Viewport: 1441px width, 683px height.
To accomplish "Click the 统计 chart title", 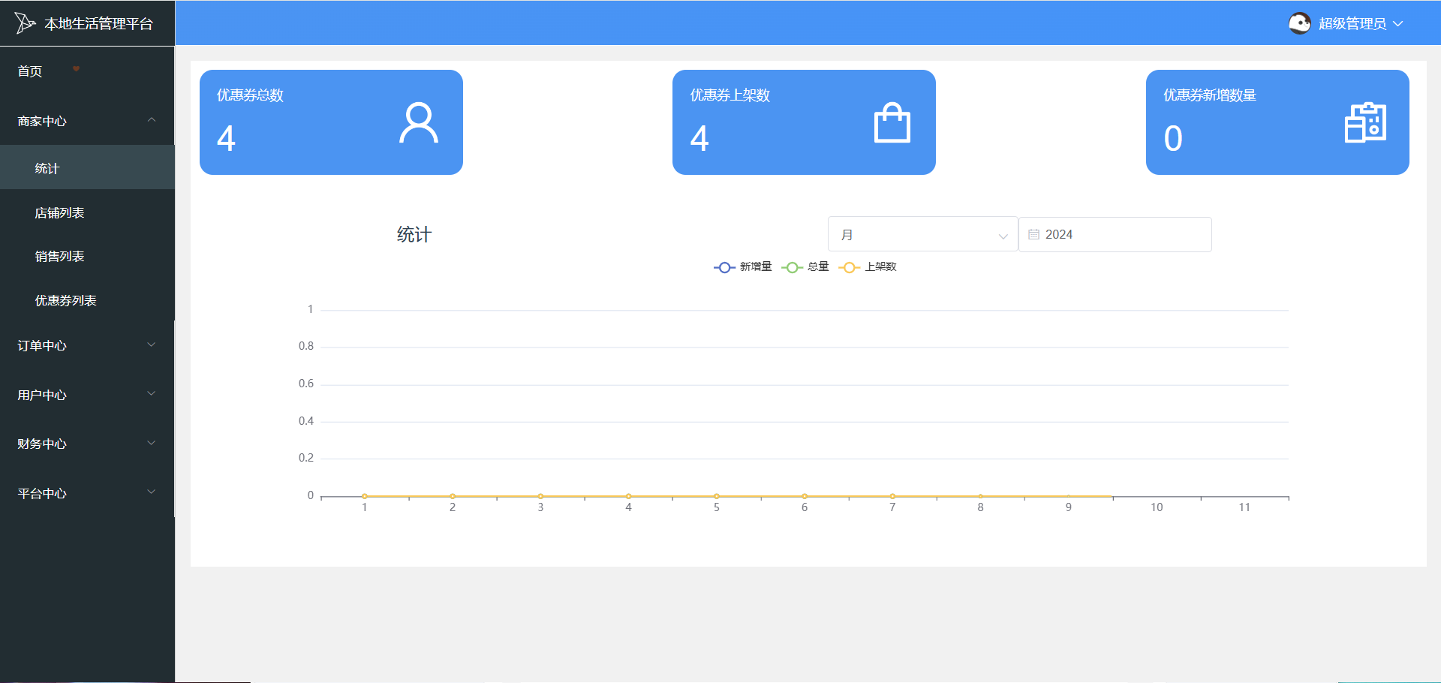I will (x=414, y=234).
